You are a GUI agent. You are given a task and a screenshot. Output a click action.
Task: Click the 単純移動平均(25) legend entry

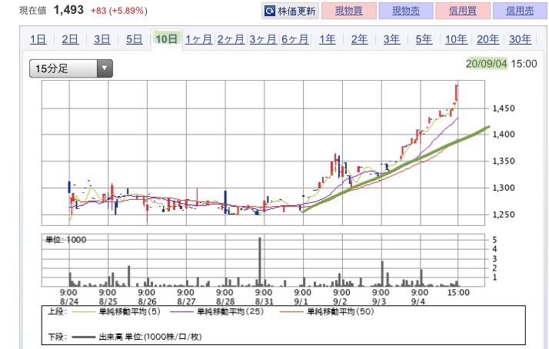pyautogui.click(x=216, y=311)
